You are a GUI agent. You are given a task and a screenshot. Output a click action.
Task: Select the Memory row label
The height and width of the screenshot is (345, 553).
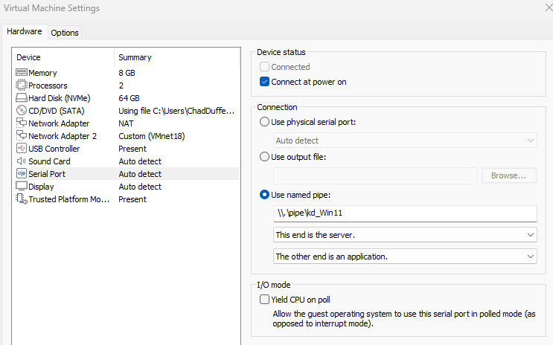[42, 73]
